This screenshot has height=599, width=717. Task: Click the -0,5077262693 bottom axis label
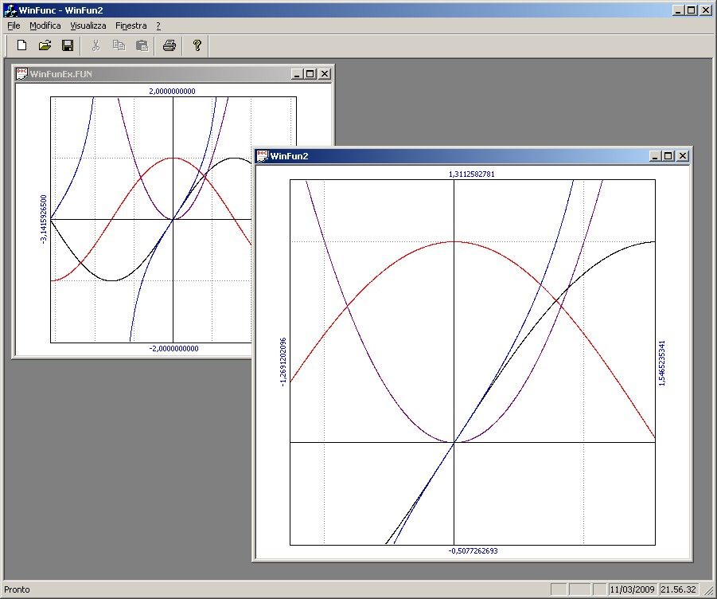[x=473, y=551]
